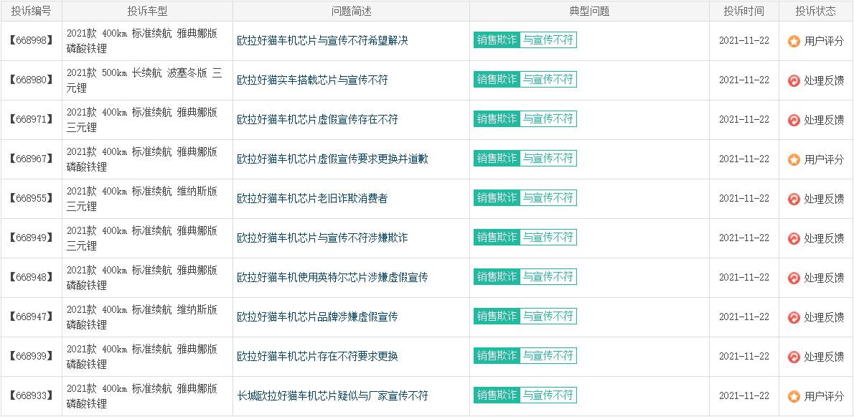Click the 与宣传不符 tag in row 668947

(548, 317)
